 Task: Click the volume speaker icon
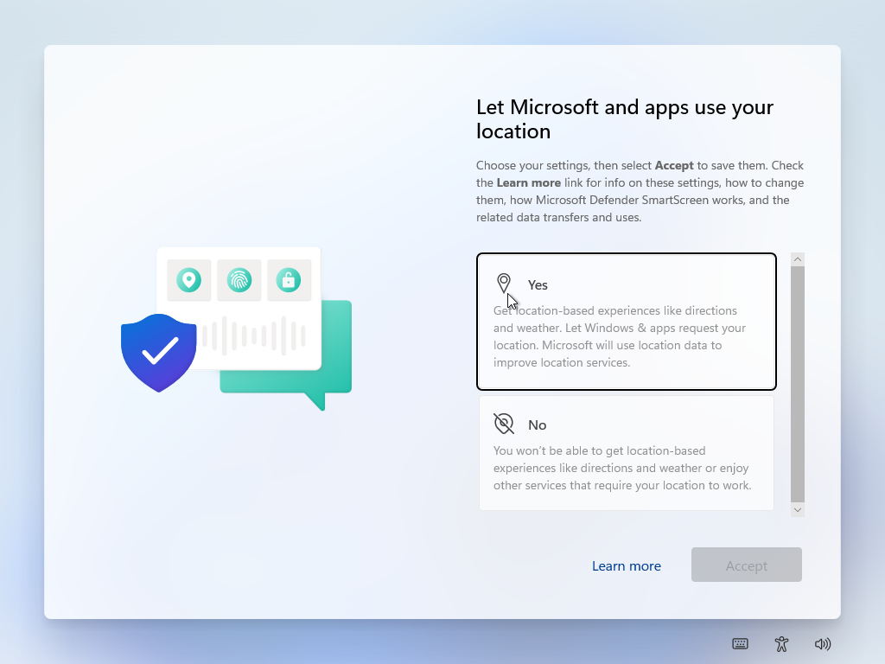(x=823, y=643)
